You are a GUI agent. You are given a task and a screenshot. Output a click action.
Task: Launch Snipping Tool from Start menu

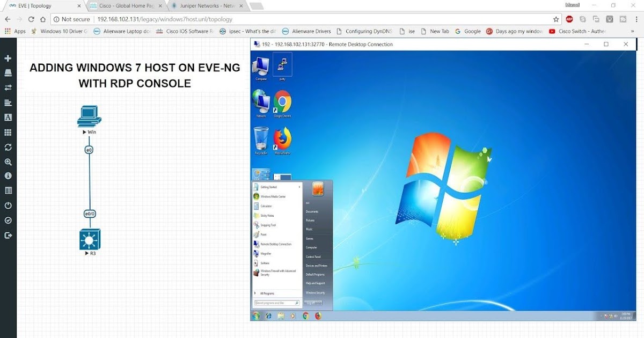(277, 225)
